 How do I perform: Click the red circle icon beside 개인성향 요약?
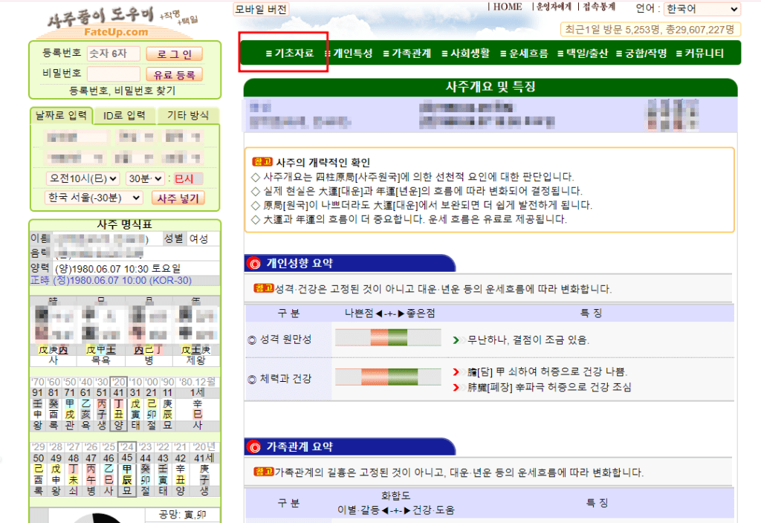253,263
